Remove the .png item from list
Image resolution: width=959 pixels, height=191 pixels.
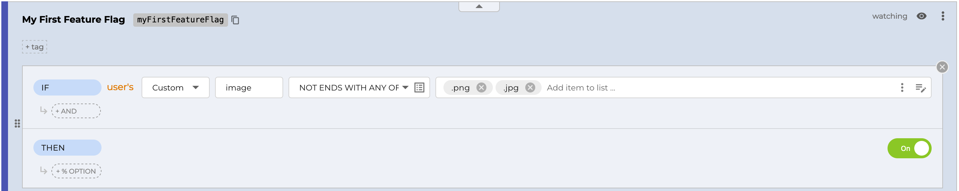pyautogui.click(x=481, y=87)
